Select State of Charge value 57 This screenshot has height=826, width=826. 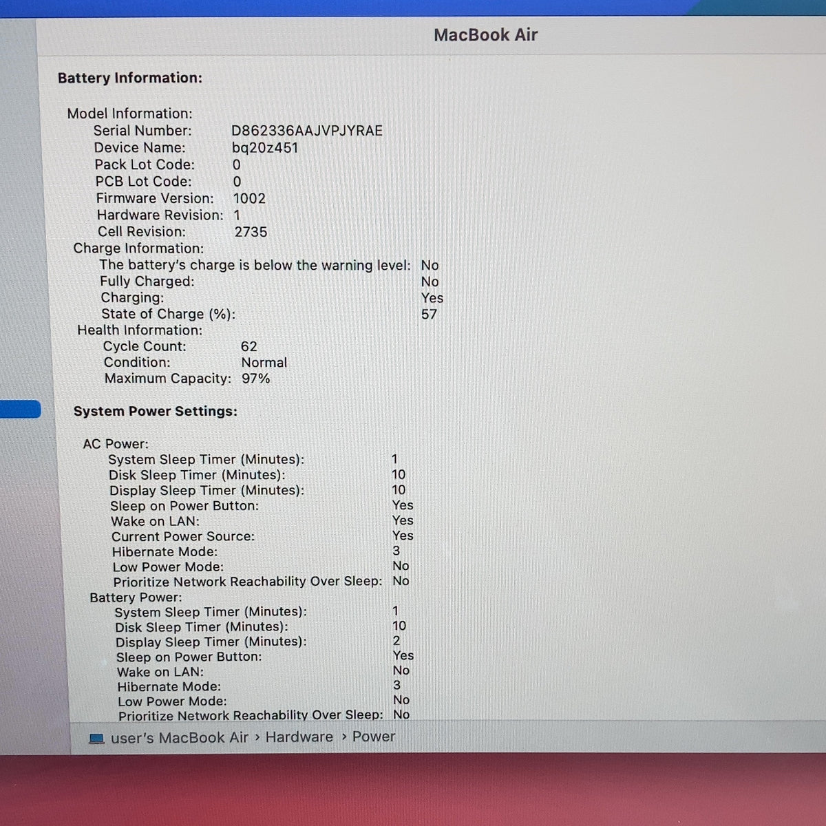(429, 315)
